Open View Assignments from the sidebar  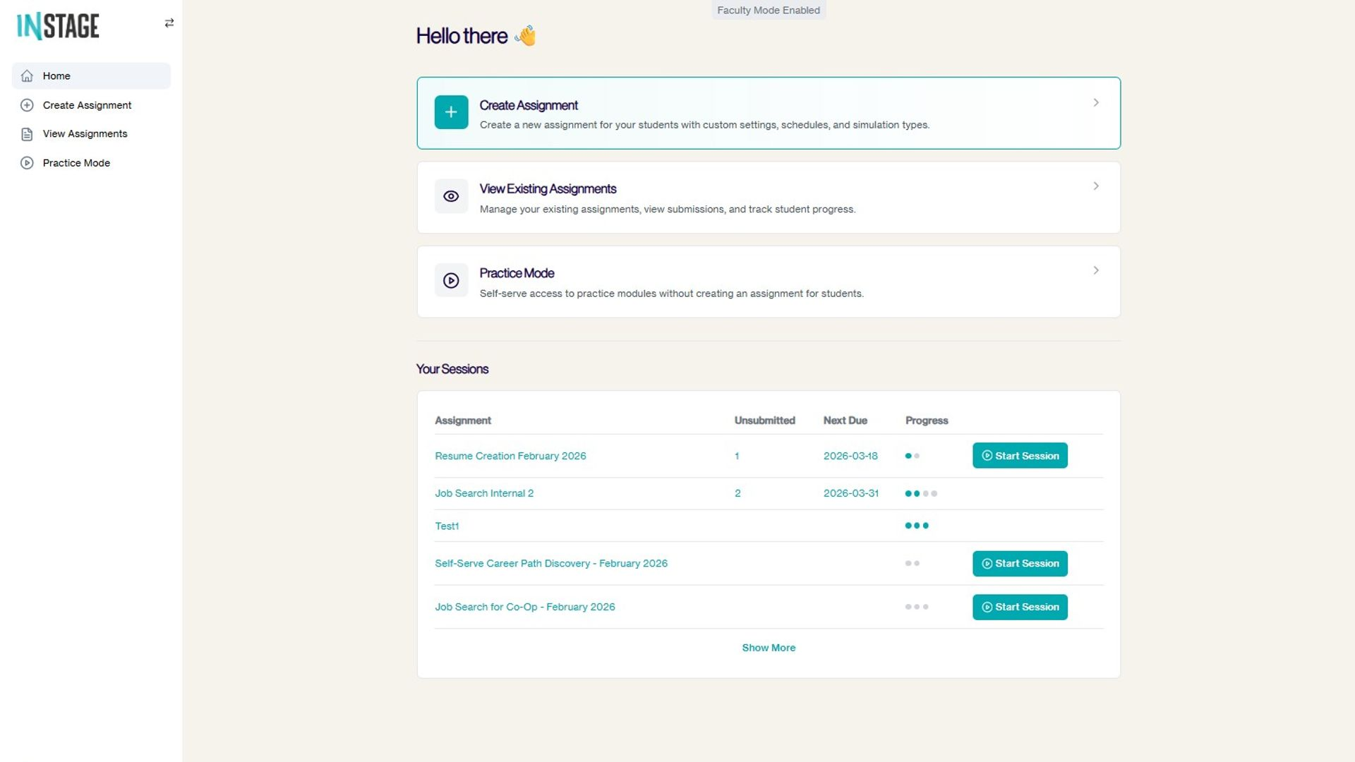[x=91, y=134]
